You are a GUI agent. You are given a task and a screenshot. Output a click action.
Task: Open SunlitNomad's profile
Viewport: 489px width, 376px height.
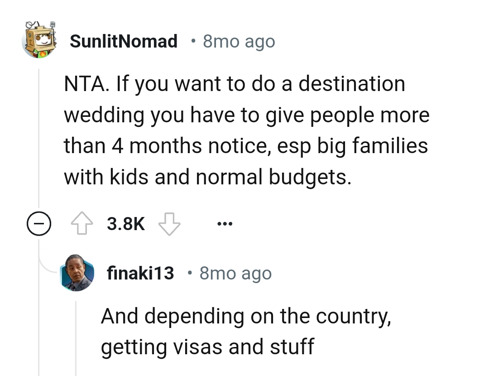tap(124, 41)
